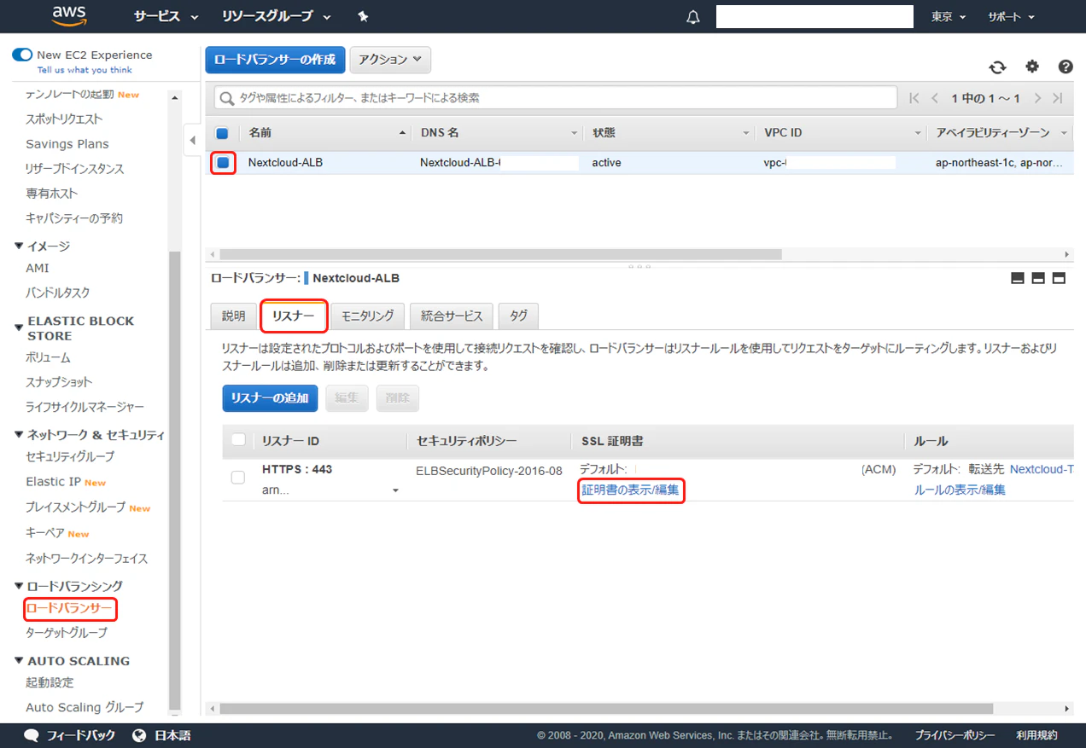Open the AWS home logo
The height and width of the screenshot is (748, 1086).
pyautogui.click(x=68, y=15)
